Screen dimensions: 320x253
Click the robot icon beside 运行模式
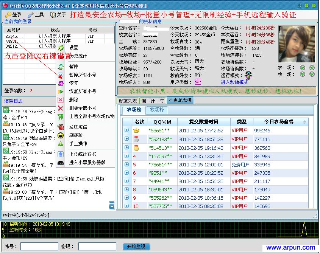click(248, 76)
